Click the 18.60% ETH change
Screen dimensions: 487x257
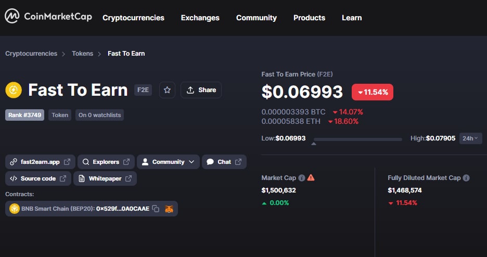[343, 121]
